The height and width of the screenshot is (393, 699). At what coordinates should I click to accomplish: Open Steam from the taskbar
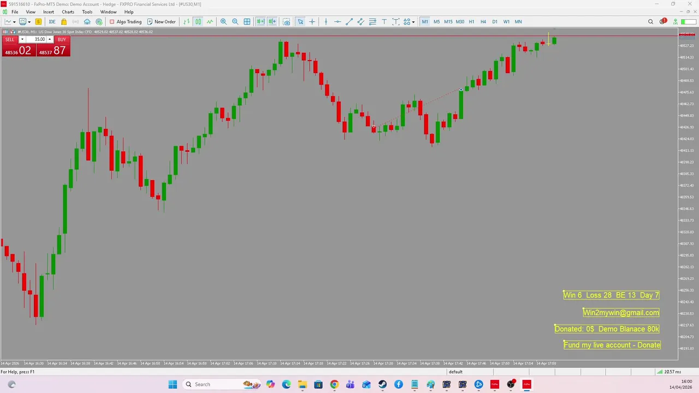(382, 384)
